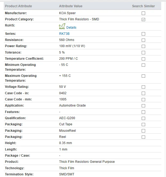Check the Voltage Rating 50 V checkbox

143,87
